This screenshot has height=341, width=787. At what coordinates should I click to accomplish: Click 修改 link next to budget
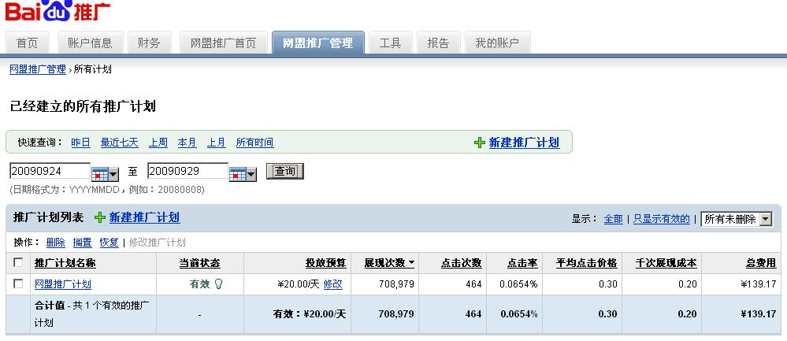click(x=332, y=284)
